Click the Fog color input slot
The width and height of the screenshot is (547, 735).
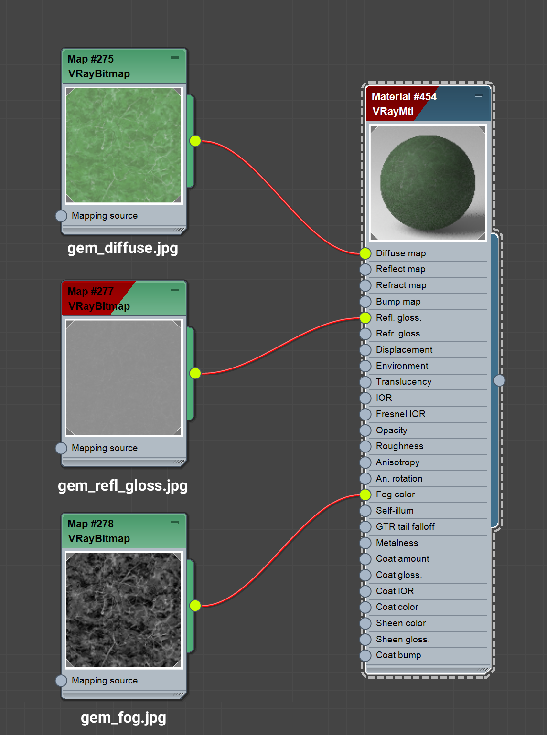tap(365, 494)
